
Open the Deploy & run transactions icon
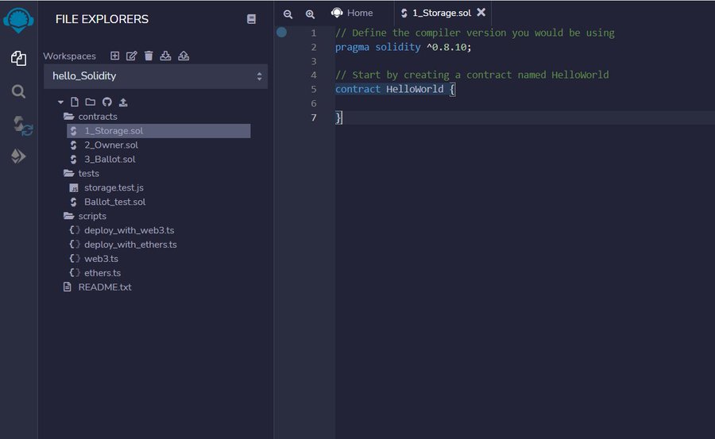point(18,156)
